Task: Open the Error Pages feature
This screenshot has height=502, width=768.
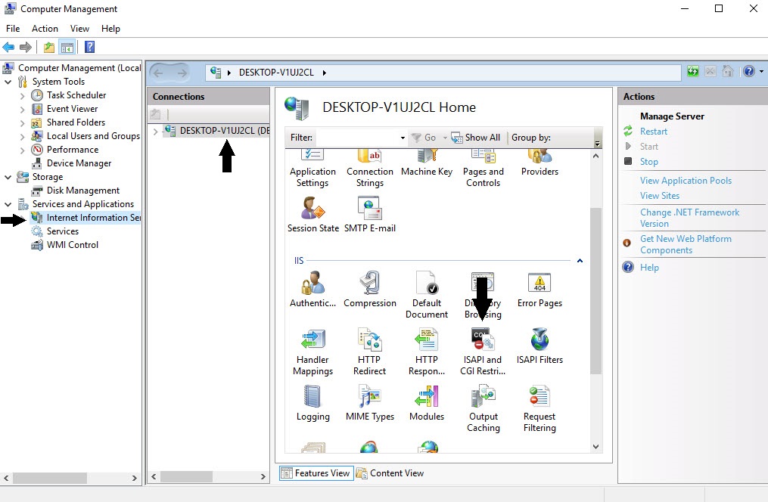Action: (x=539, y=289)
